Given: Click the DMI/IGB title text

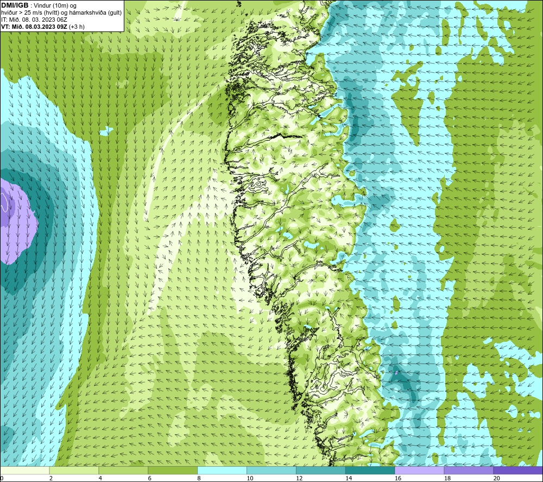Looking at the screenshot, I should pyautogui.click(x=15, y=5).
